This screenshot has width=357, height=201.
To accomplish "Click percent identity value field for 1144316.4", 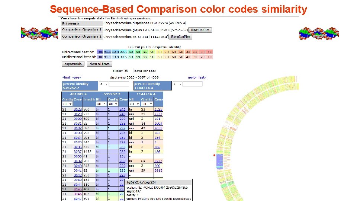I will click(192, 84).
